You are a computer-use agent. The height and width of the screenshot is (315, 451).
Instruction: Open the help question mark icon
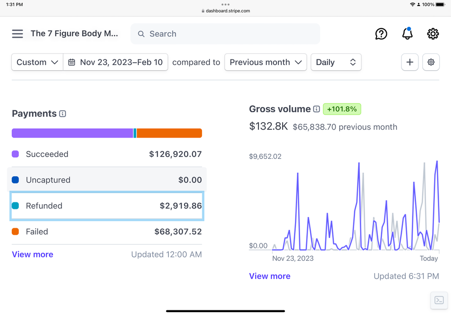381,34
